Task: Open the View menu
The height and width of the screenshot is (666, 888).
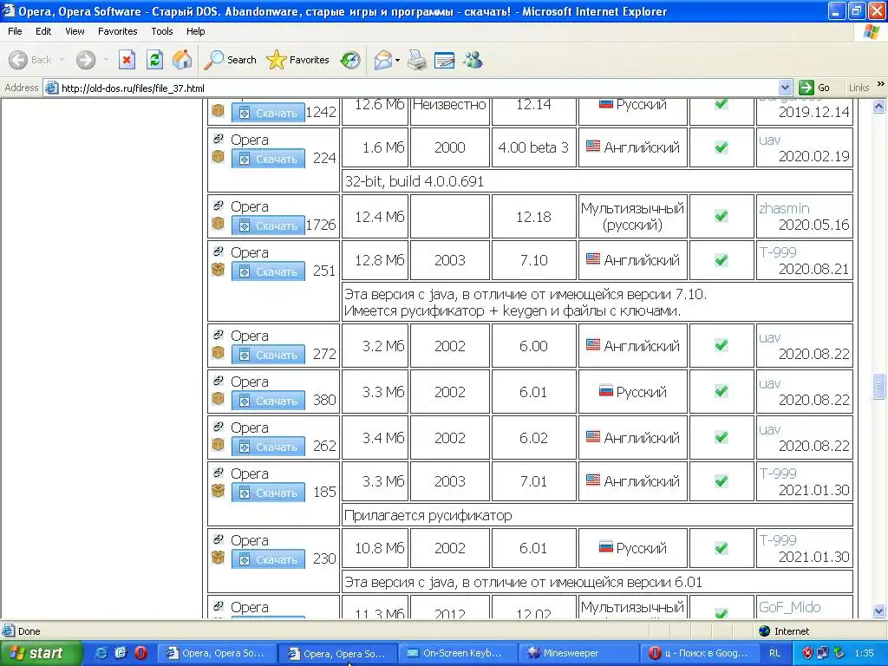Action: click(75, 31)
